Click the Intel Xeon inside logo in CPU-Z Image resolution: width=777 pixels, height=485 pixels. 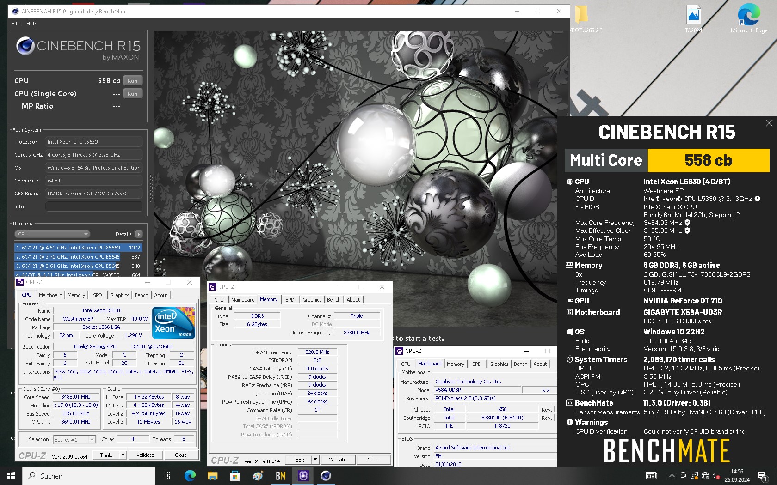point(173,323)
